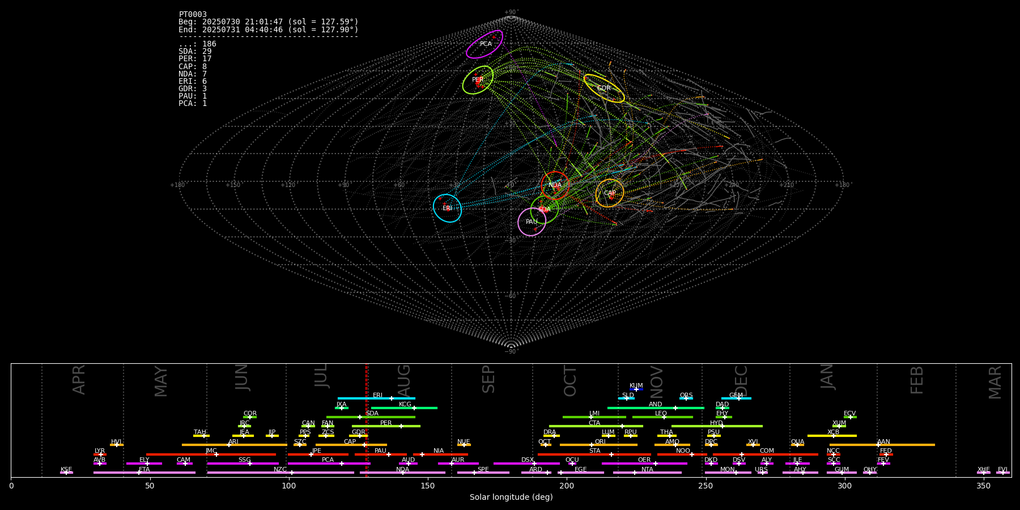Click the NZC pink bar in the timeline
This screenshot has height=510, width=1020.
pyautogui.click(x=280, y=473)
